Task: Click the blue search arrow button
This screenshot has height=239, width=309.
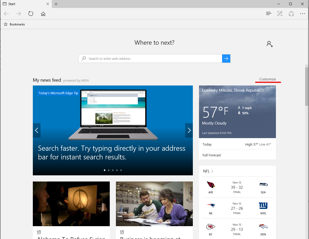Action: coord(226,59)
